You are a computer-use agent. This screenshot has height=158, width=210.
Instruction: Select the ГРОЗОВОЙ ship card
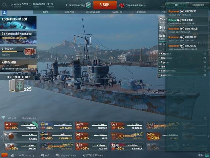[127, 126]
